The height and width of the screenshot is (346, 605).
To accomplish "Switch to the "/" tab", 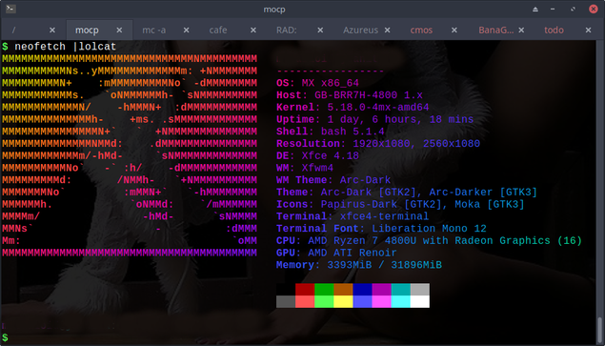I will (x=14, y=31).
